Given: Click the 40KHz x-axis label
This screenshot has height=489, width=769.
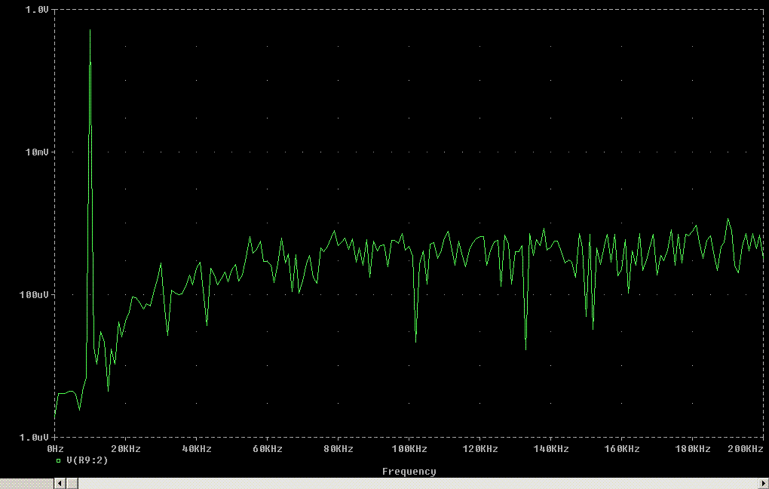Looking at the screenshot, I should click(197, 449).
